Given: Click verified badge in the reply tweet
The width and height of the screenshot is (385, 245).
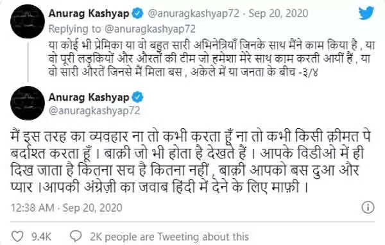Looking at the screenshot, I should [137, 13].
